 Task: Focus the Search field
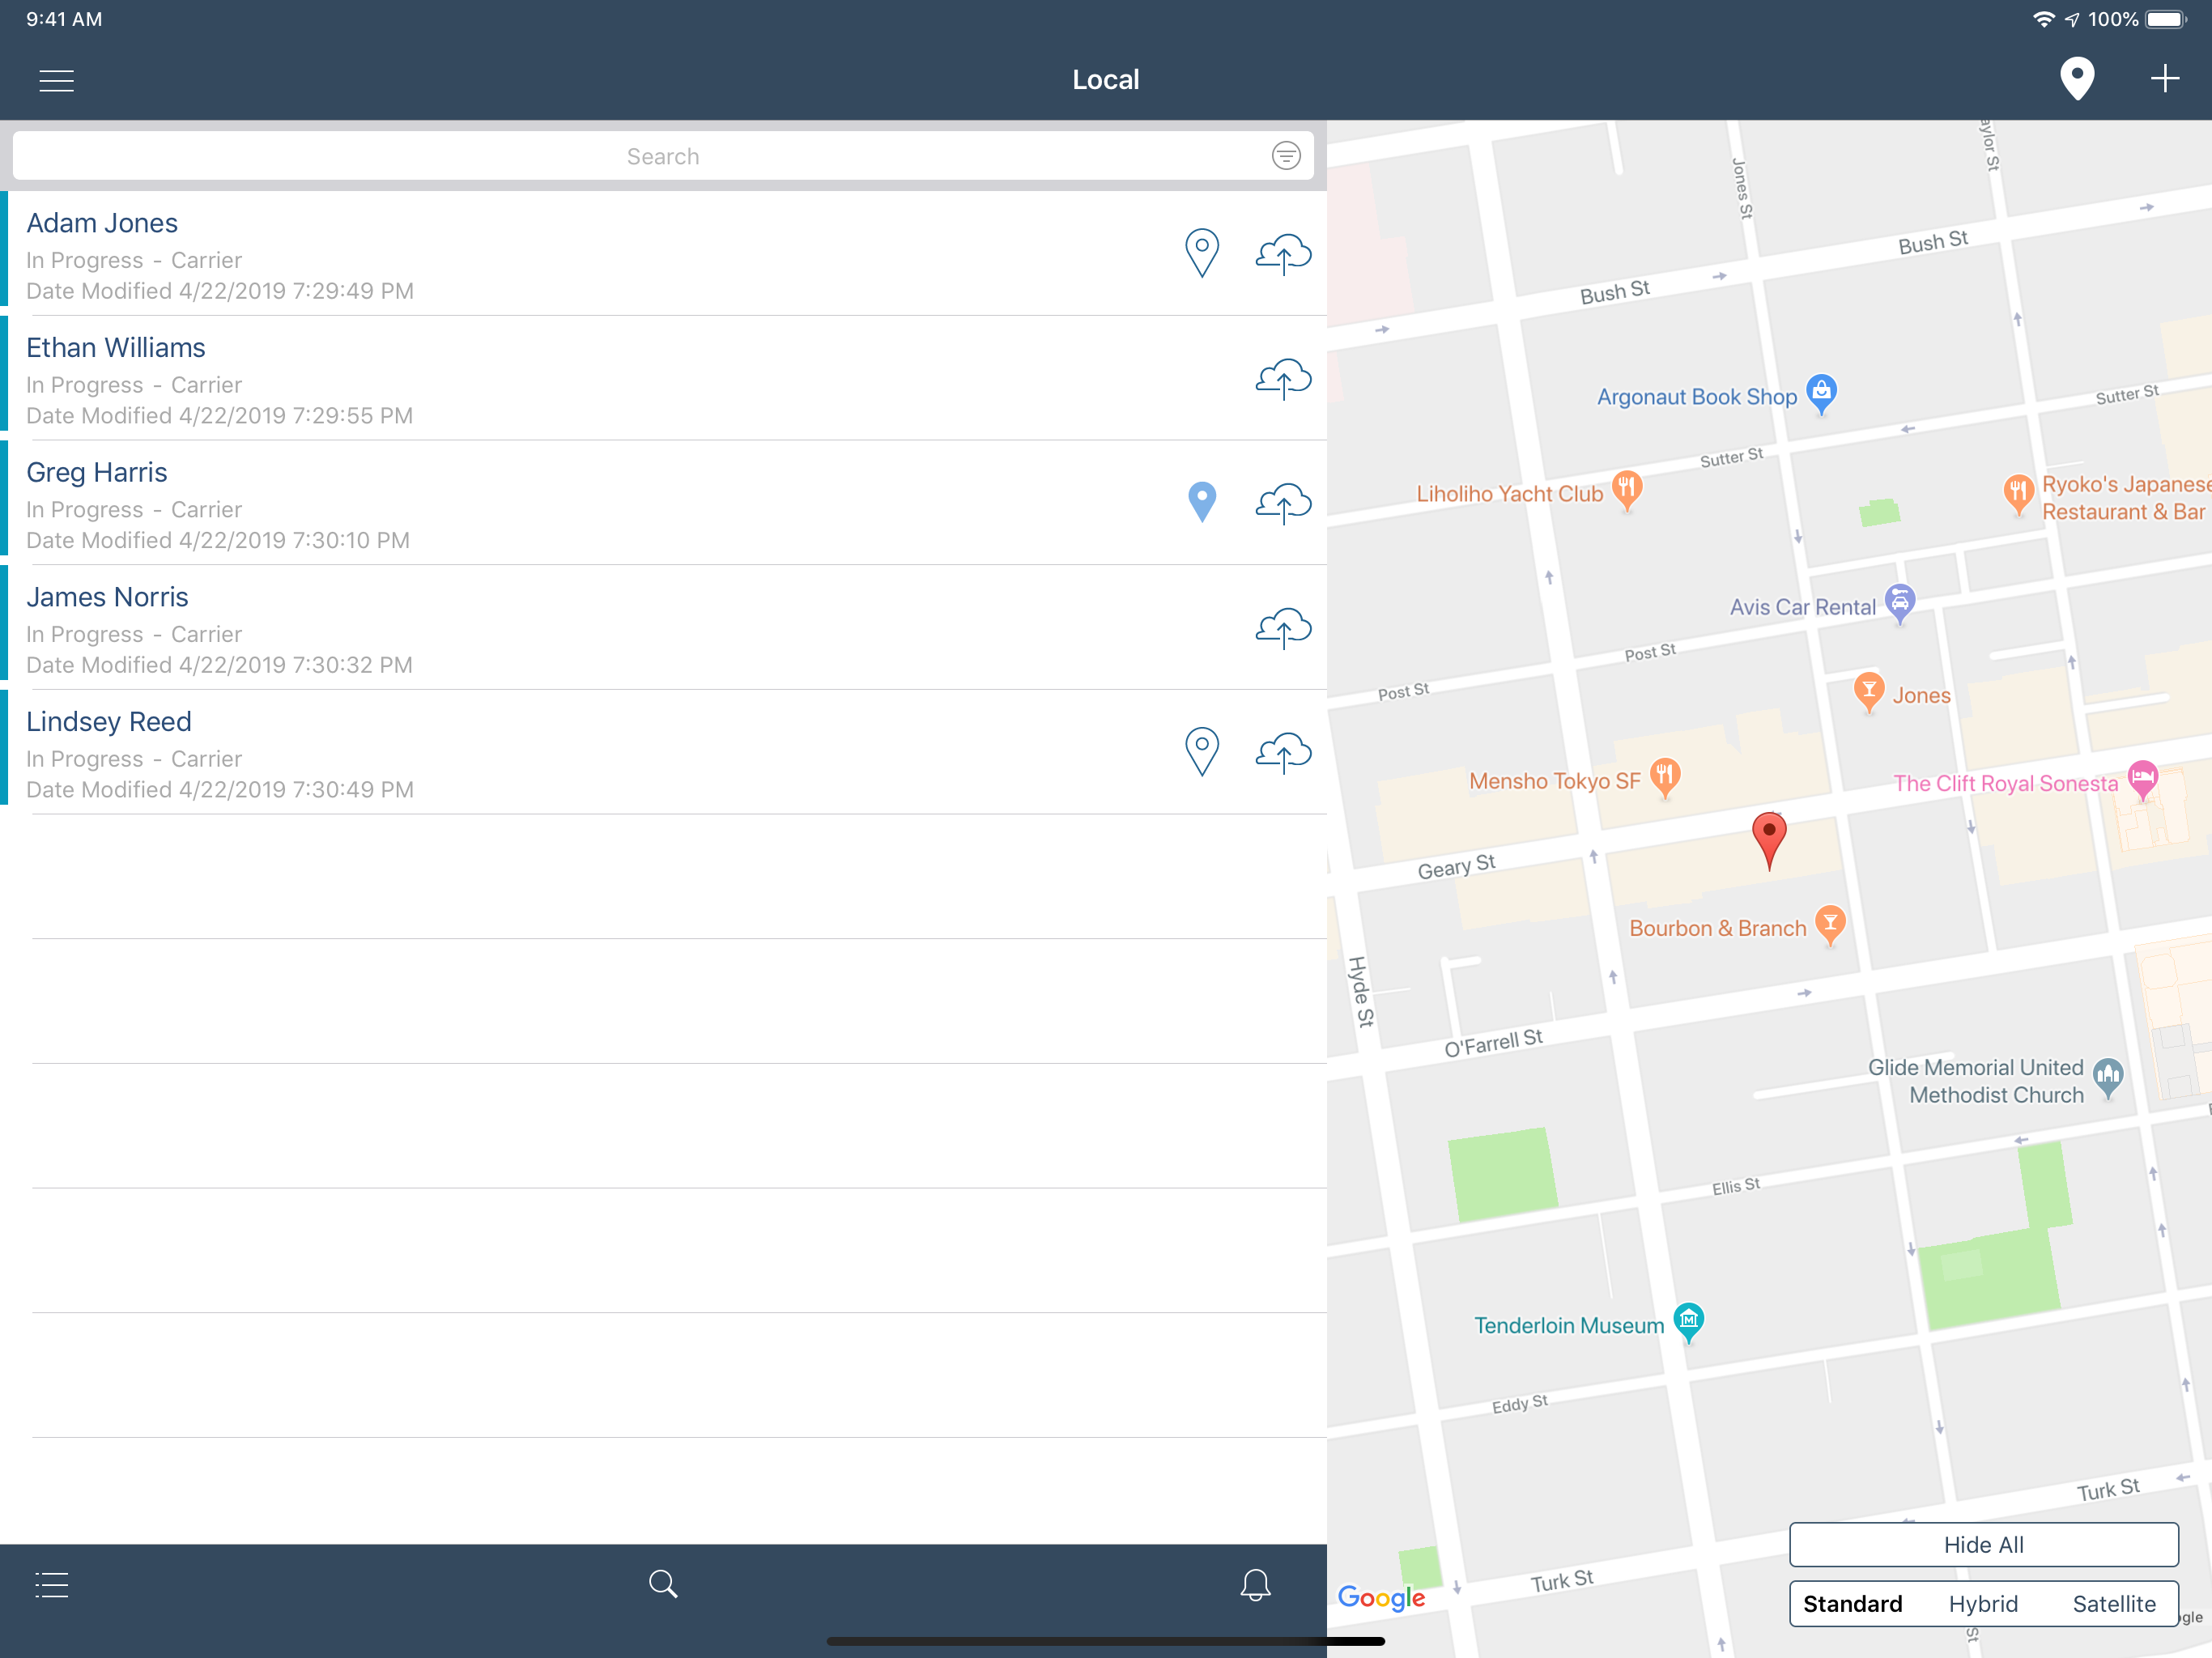pos(663,156)
